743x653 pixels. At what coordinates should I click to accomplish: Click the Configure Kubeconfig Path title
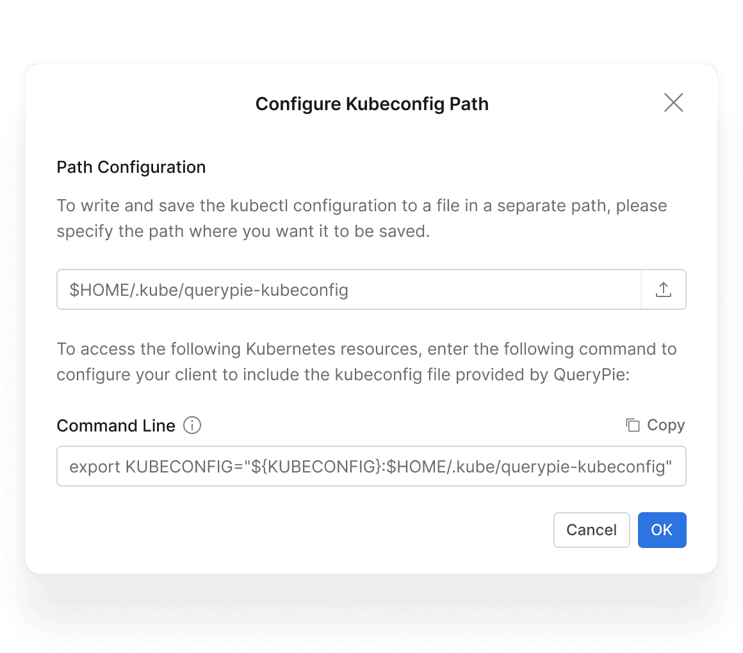tap(371, 104)
